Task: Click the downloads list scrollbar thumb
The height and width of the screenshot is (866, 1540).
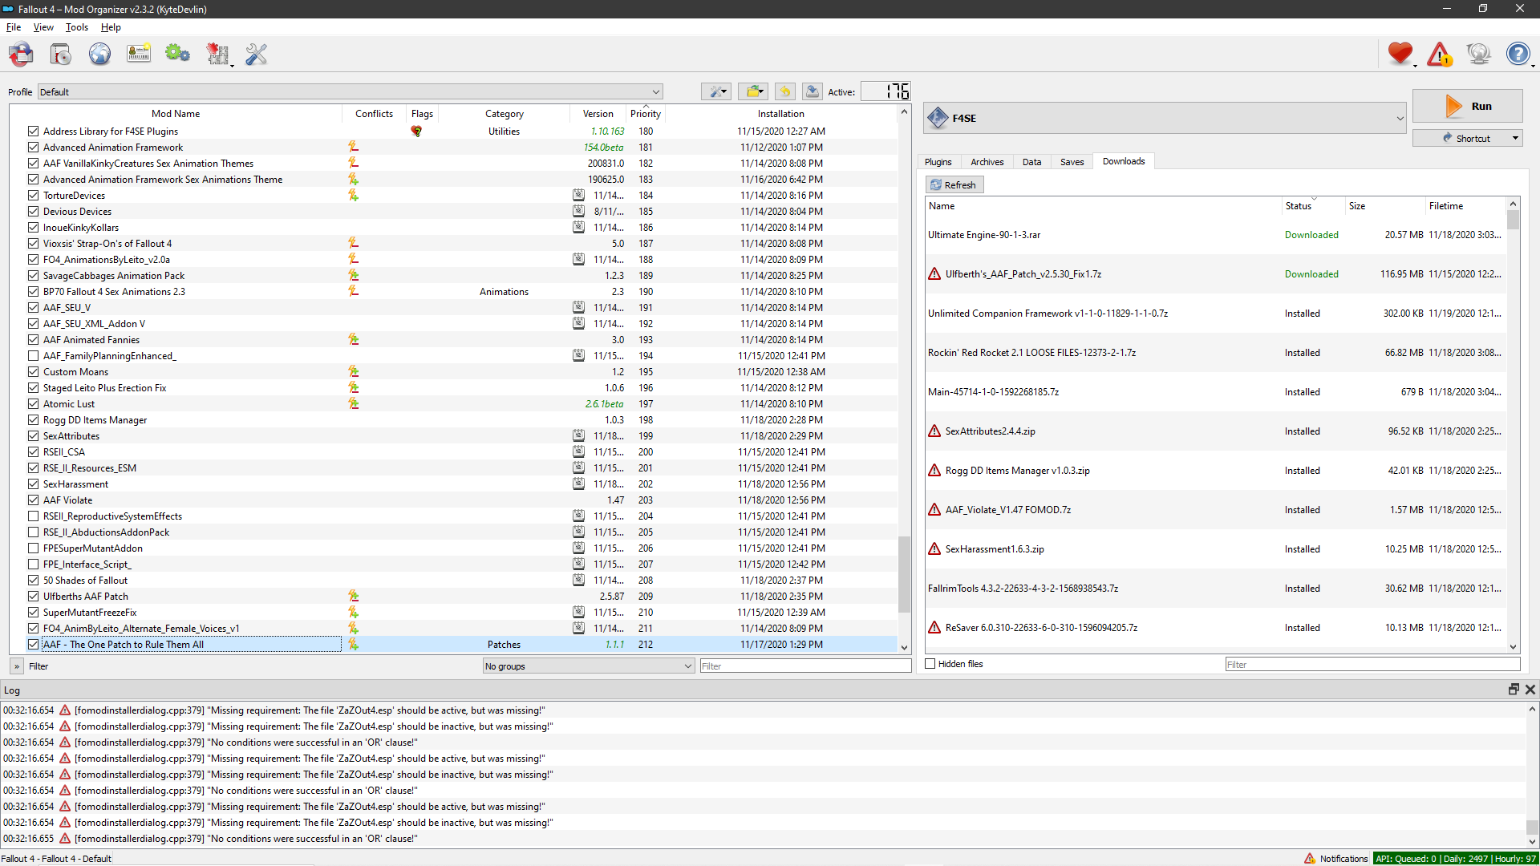Action: 1513,221
